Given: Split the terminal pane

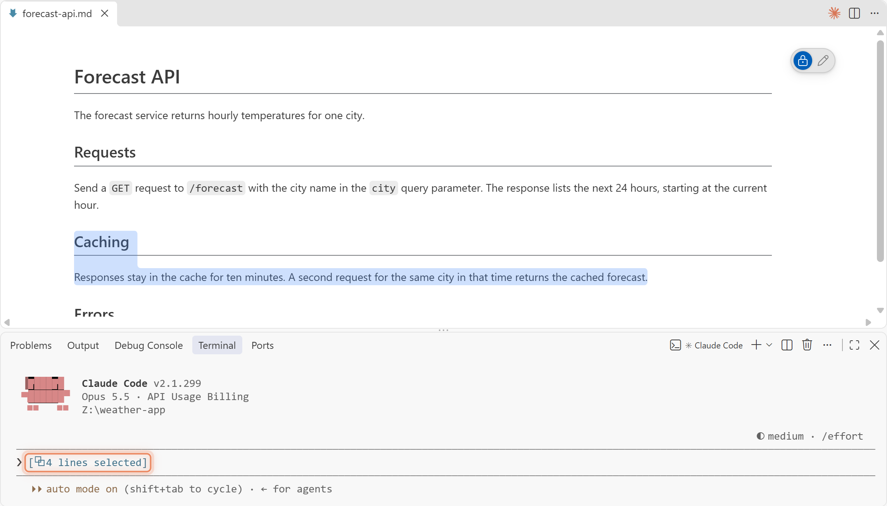Looking at the screenshot, I should click(787, 345).
